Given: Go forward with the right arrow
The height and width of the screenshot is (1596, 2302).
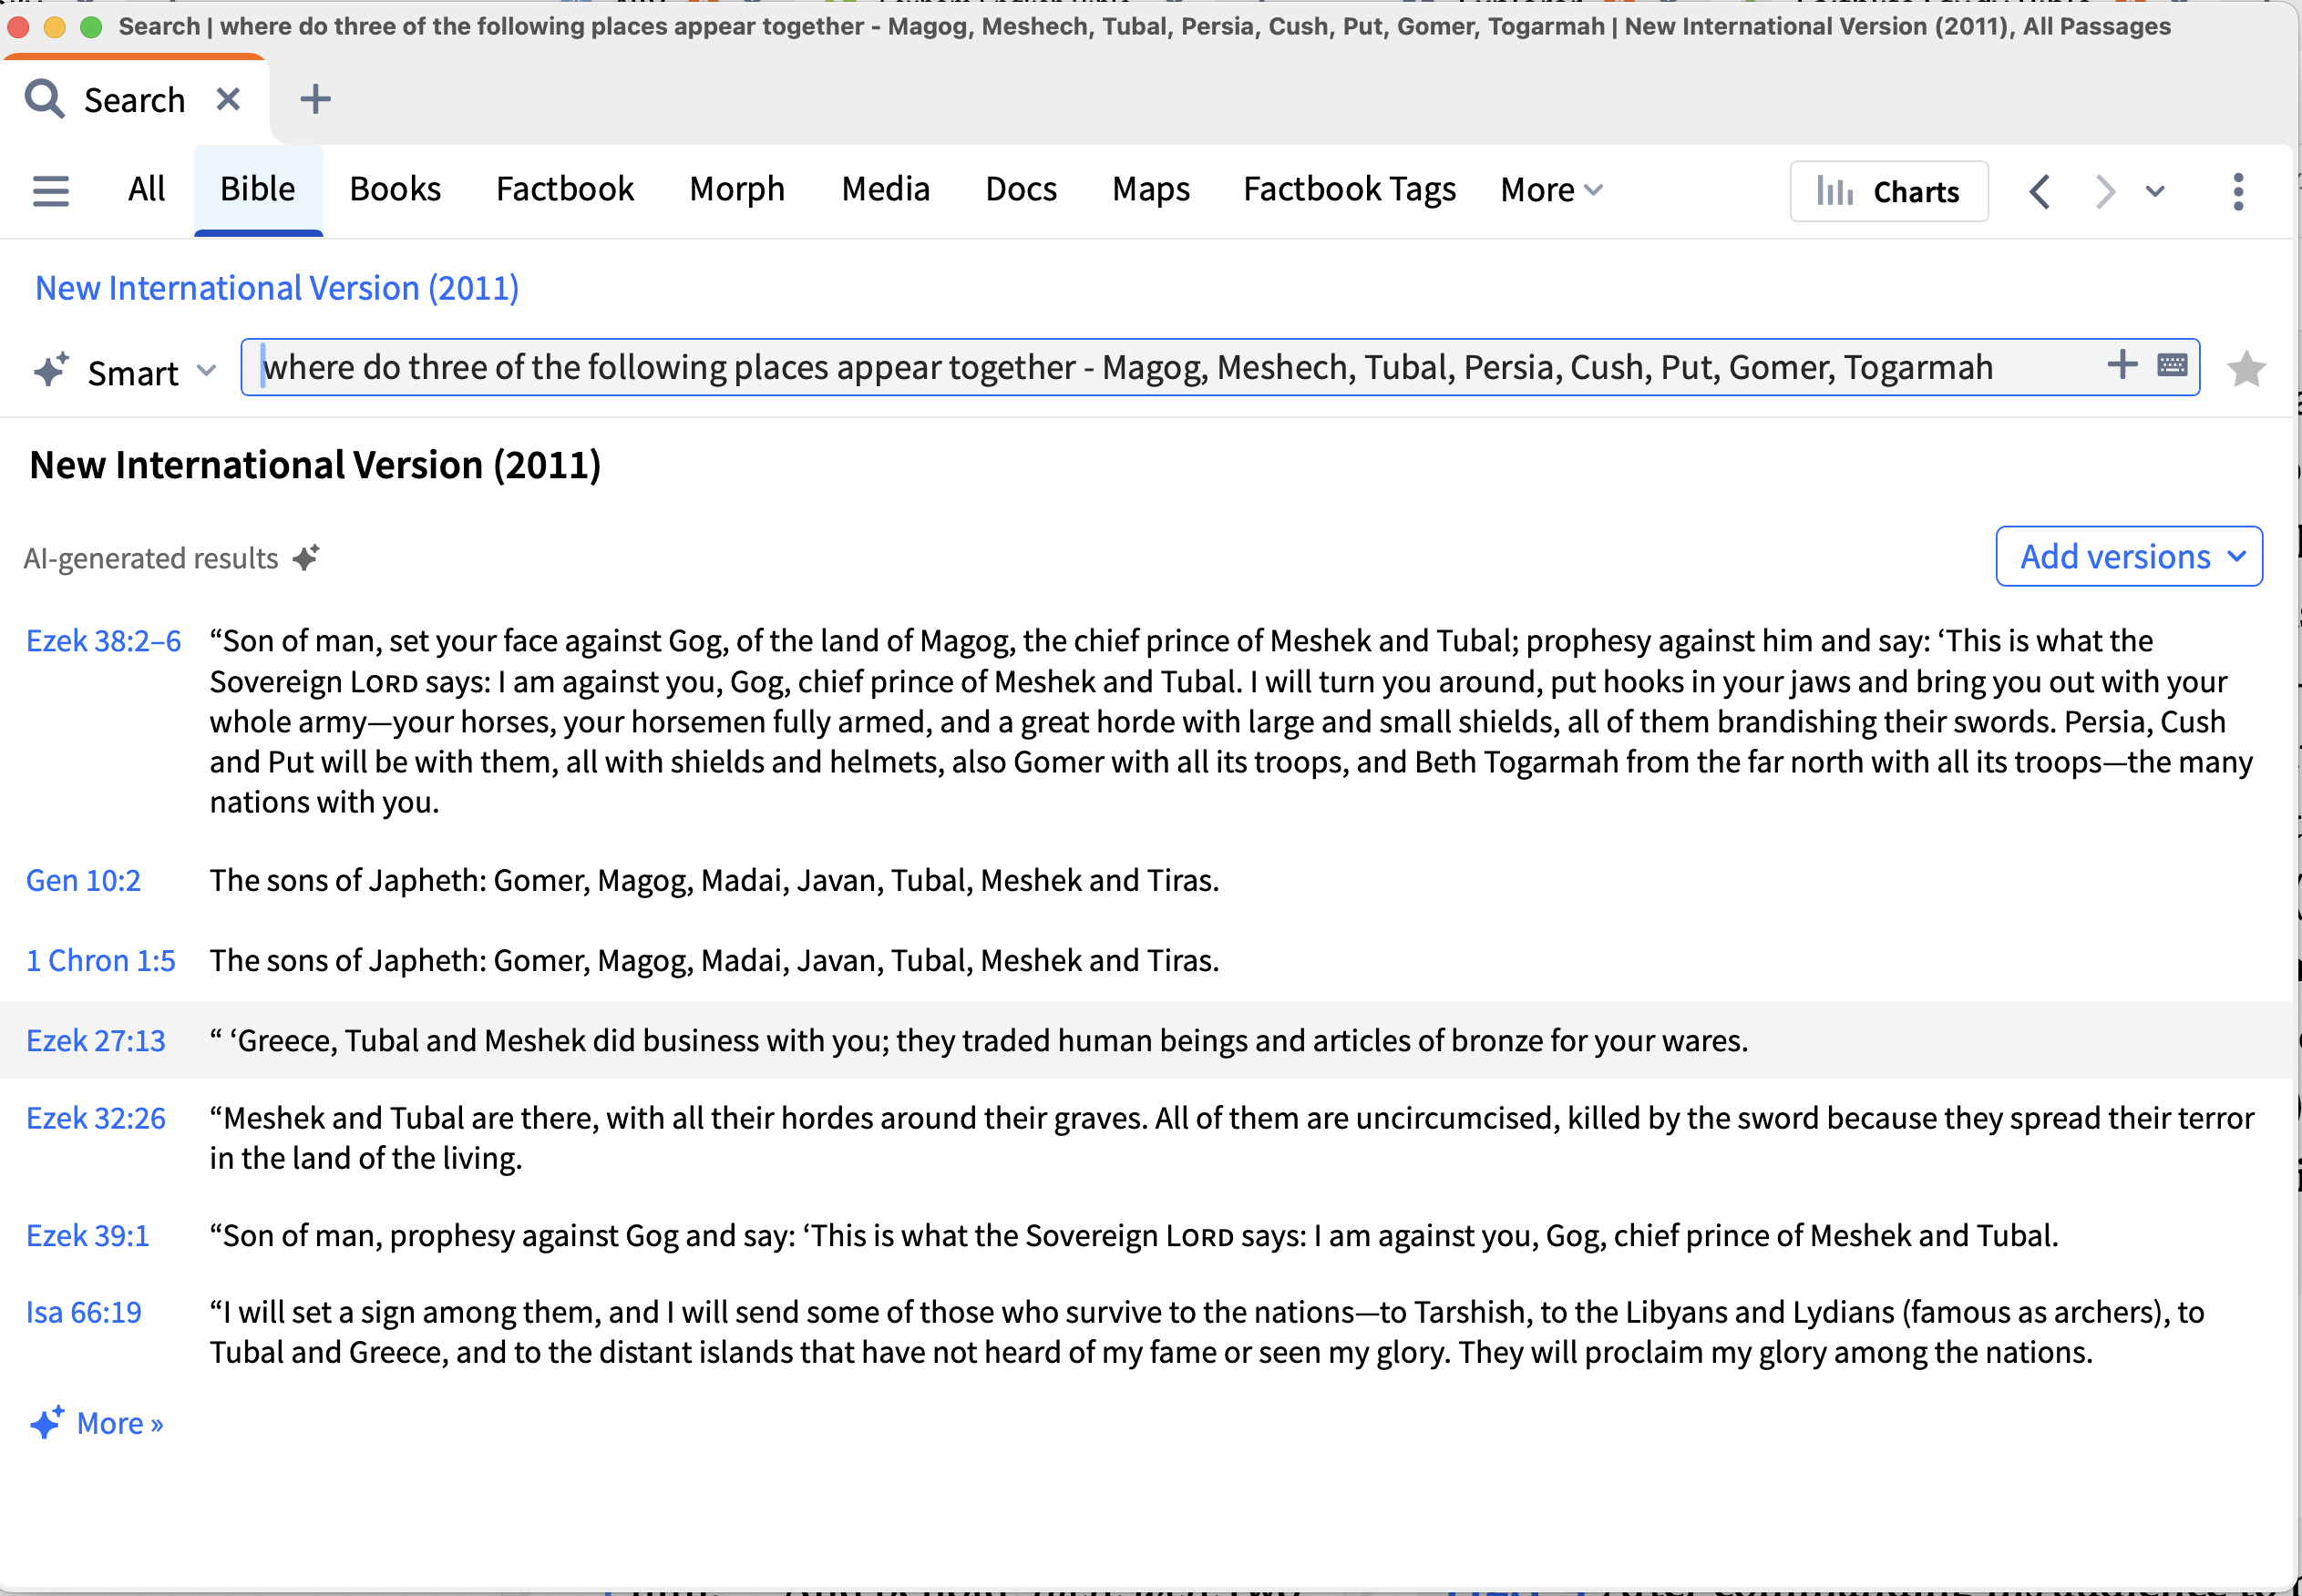Looking at the screenshot, I should tap(2105, 191).
